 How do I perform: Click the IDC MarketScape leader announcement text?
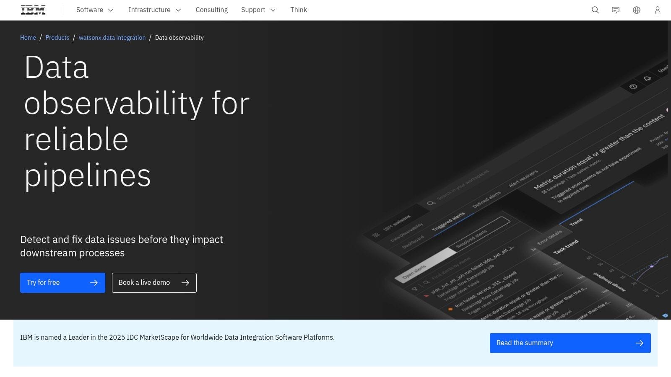click(x=177, y=337)
